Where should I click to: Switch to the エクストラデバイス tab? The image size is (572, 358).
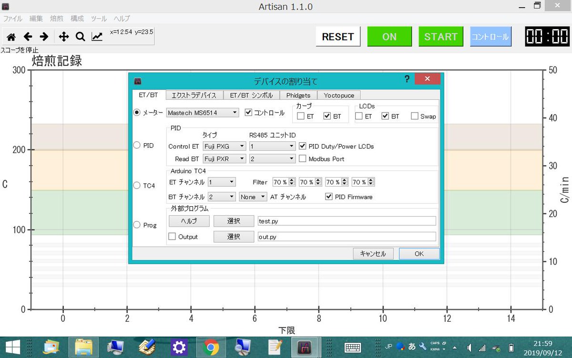[x=194, y=95]
